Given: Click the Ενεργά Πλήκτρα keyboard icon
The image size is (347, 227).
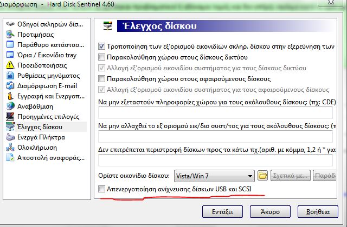Looking at the screenshot, I should [x=10, y=137].
